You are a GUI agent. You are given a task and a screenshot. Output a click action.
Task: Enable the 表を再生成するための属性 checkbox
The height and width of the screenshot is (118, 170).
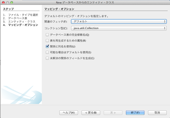(48, 41)
